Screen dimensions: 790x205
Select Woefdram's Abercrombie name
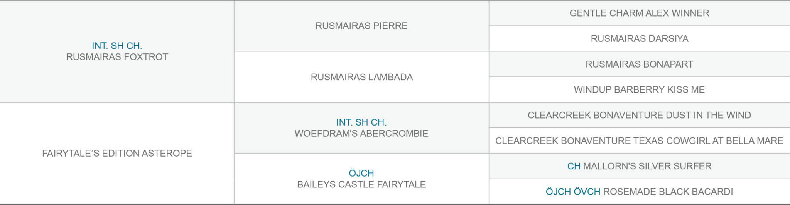[x=361, y=133]
